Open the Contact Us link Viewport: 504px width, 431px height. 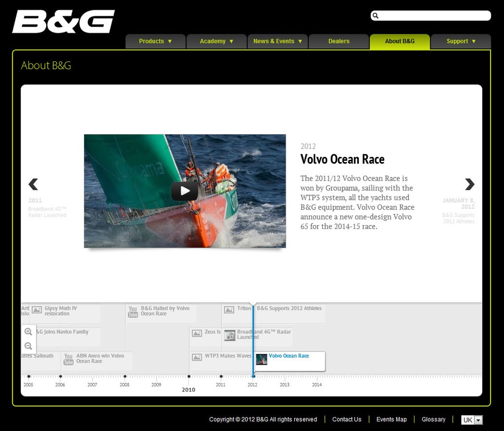(x=346, y=419)
